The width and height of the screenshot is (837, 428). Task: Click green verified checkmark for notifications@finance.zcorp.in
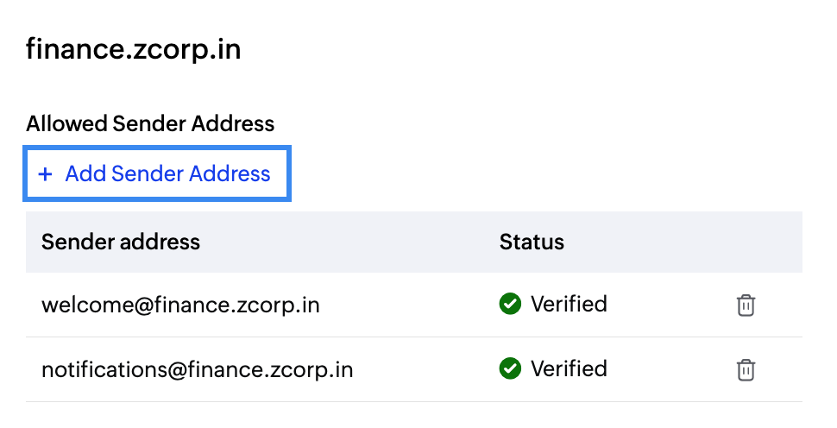click(510, 368)
